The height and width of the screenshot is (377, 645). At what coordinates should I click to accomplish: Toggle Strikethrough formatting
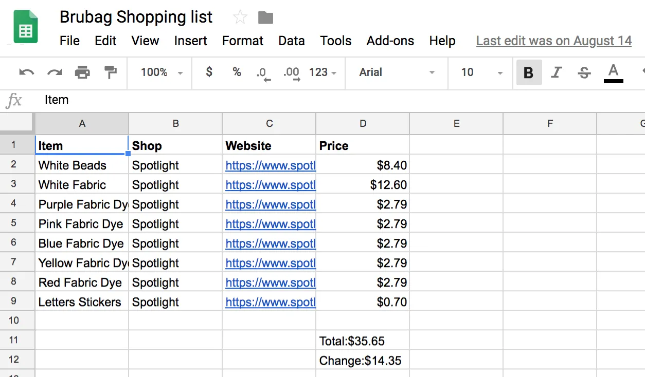tap(584, 72)
